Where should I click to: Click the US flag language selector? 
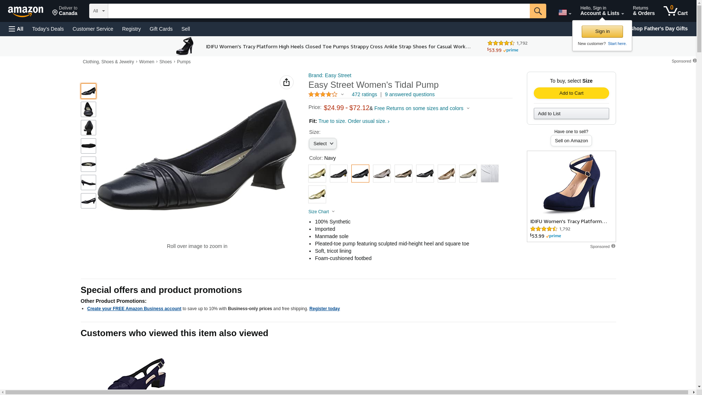tap(564, 12)
